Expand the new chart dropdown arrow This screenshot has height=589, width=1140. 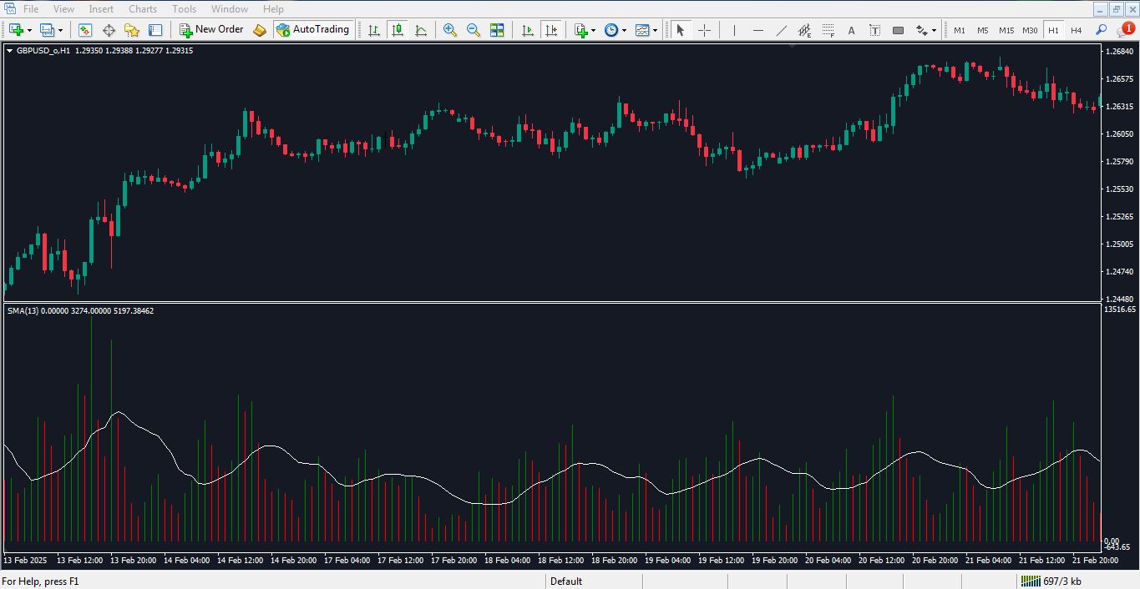tap(30, 30)
